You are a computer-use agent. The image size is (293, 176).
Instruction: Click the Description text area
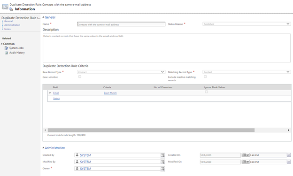pyautogui.click(x=167, y=48)
